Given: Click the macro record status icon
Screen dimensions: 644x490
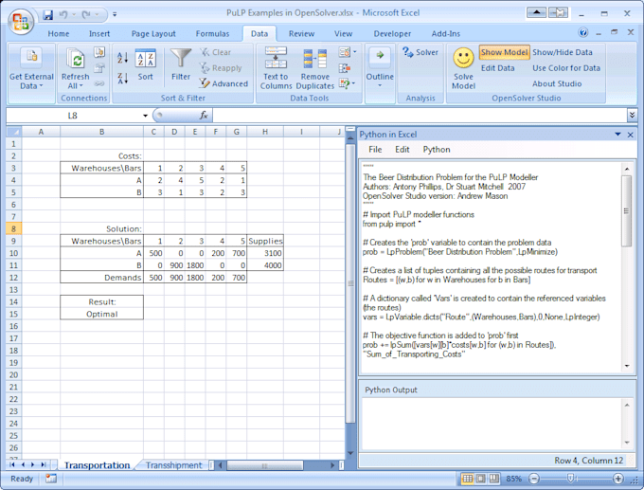Looking at the screenshot, I should click(x=51, y=479).
